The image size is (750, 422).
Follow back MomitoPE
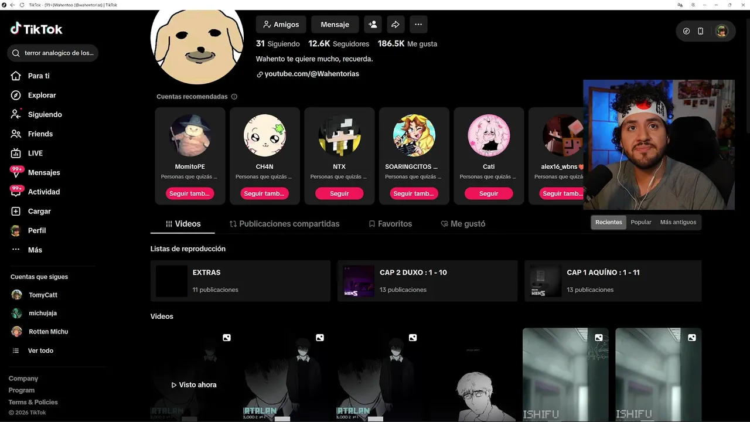190,193
